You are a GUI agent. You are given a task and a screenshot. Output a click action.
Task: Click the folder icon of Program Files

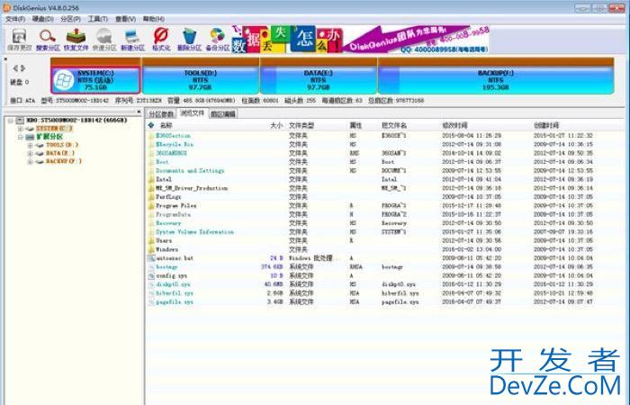pyautogui.click(x=151, y=206)
